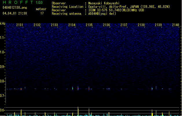The height and width of the screenshot is (116, 182).
Task: Click the date stamp 04.04.01 21:30
Action: pyautogui.click(x=15, y=13)
